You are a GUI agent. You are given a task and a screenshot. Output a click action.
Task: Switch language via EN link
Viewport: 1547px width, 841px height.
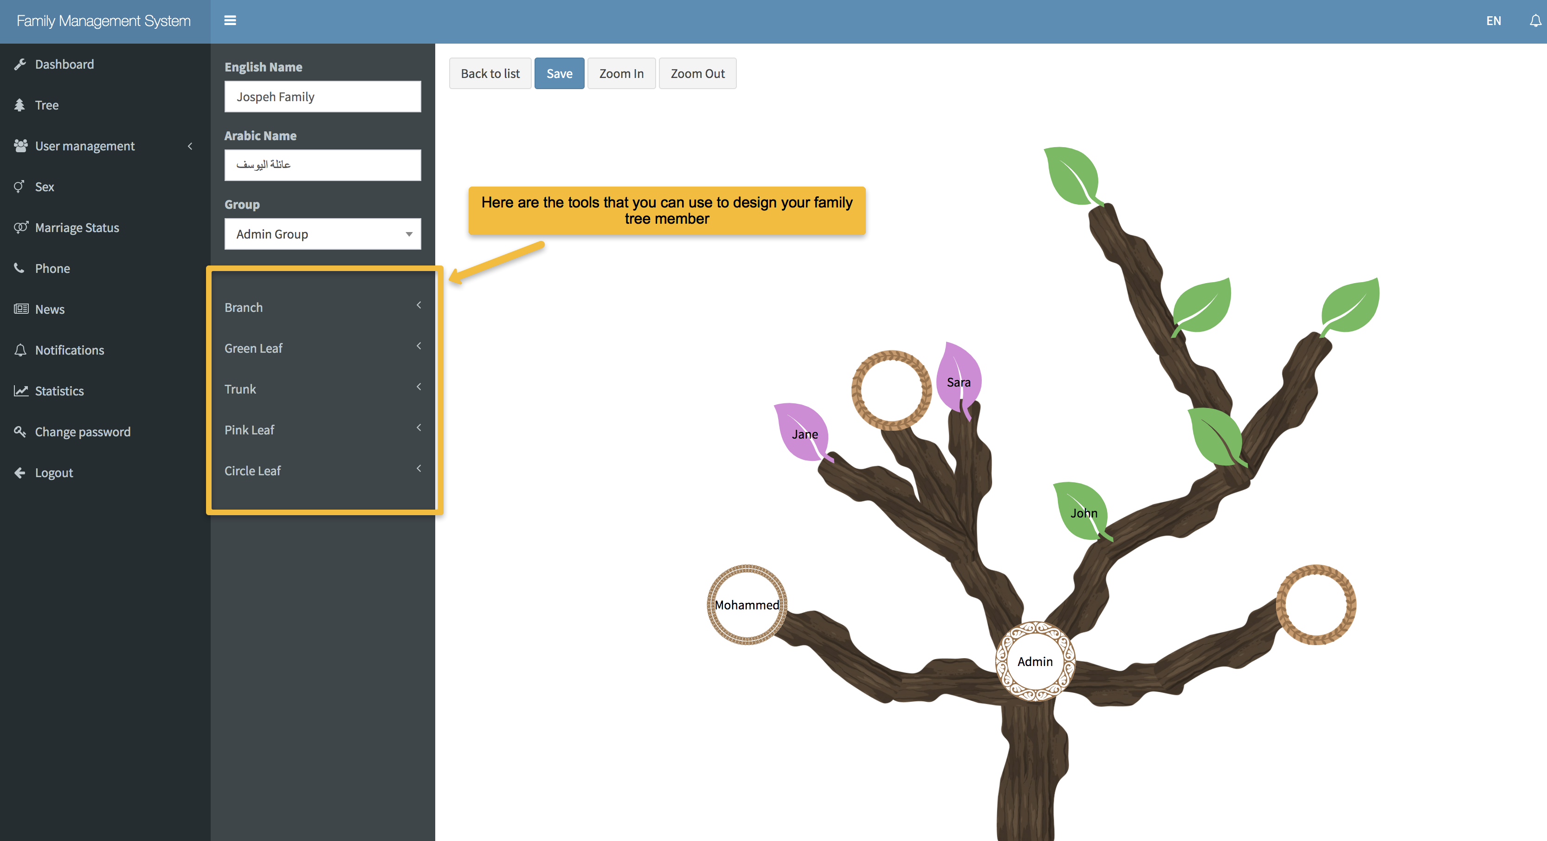point(1494,21)
